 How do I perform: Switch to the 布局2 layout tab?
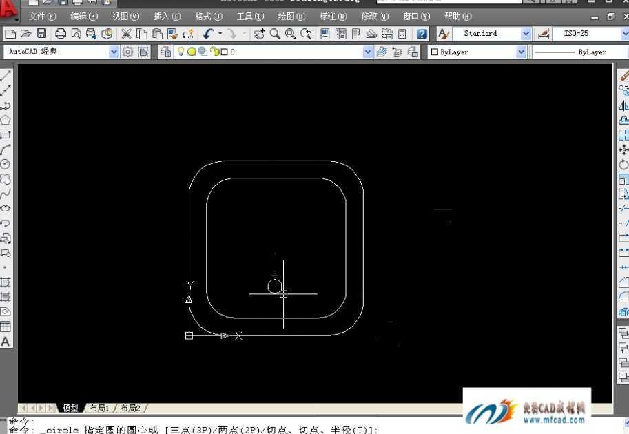[x=130, y=408]
